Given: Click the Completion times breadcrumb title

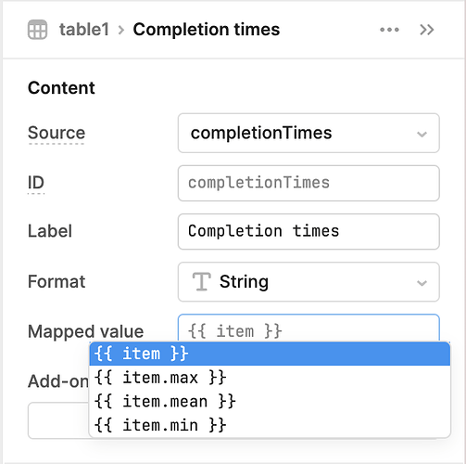Looking at the screenshot, I should click(207, 30).
